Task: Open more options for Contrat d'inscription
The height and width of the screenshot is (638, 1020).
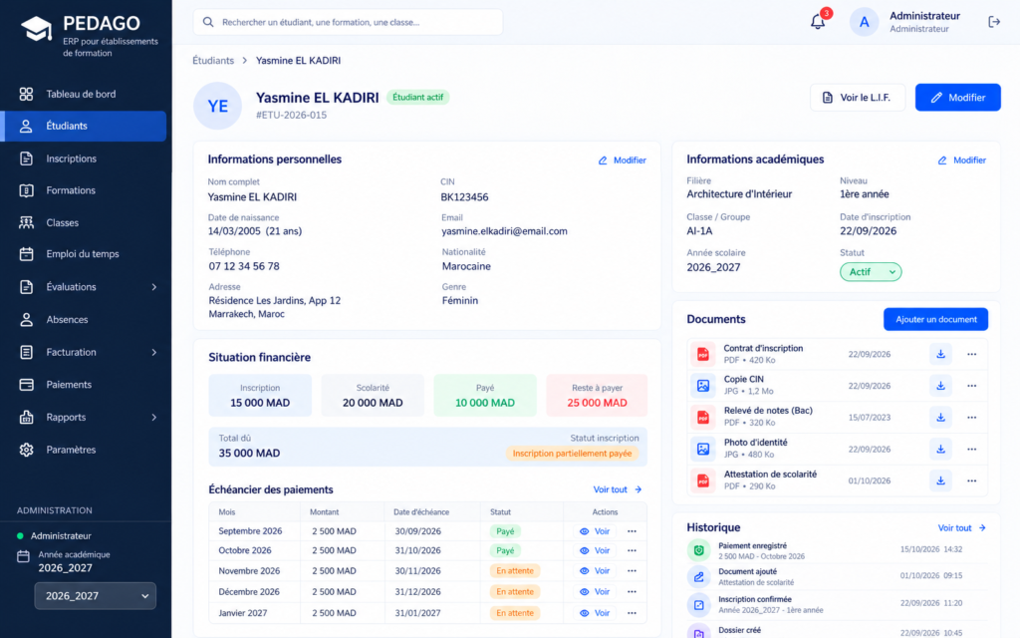Action: [972, 354]
